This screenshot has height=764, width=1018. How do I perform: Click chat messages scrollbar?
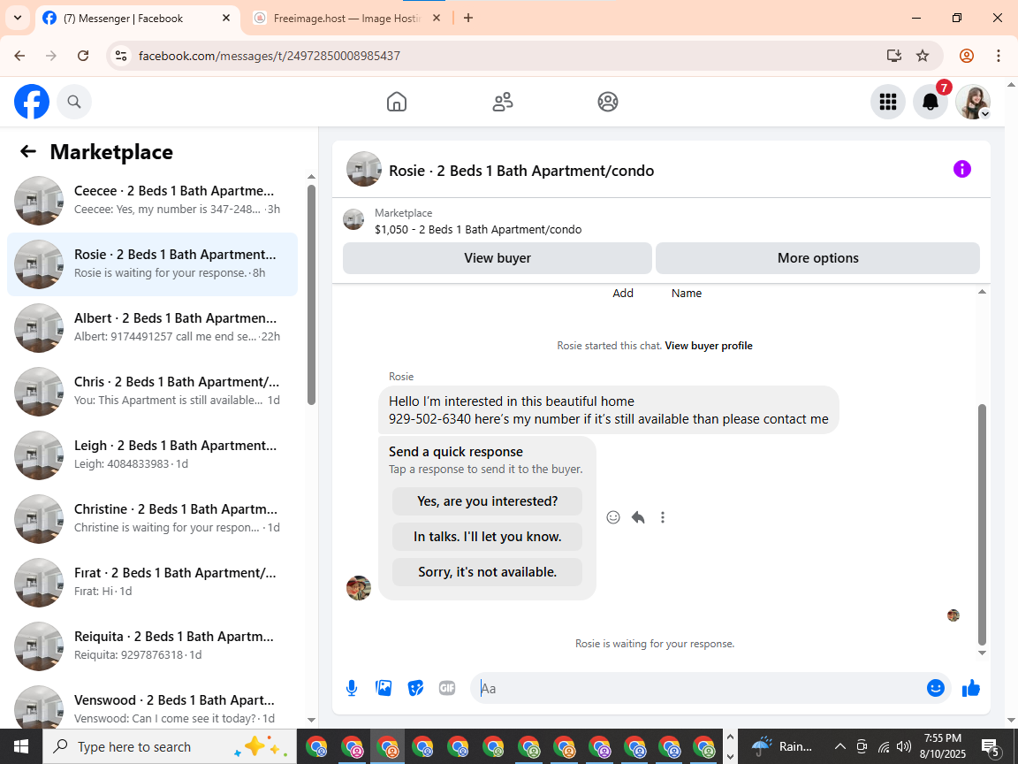pyautogui.click(x=982, y=523)
